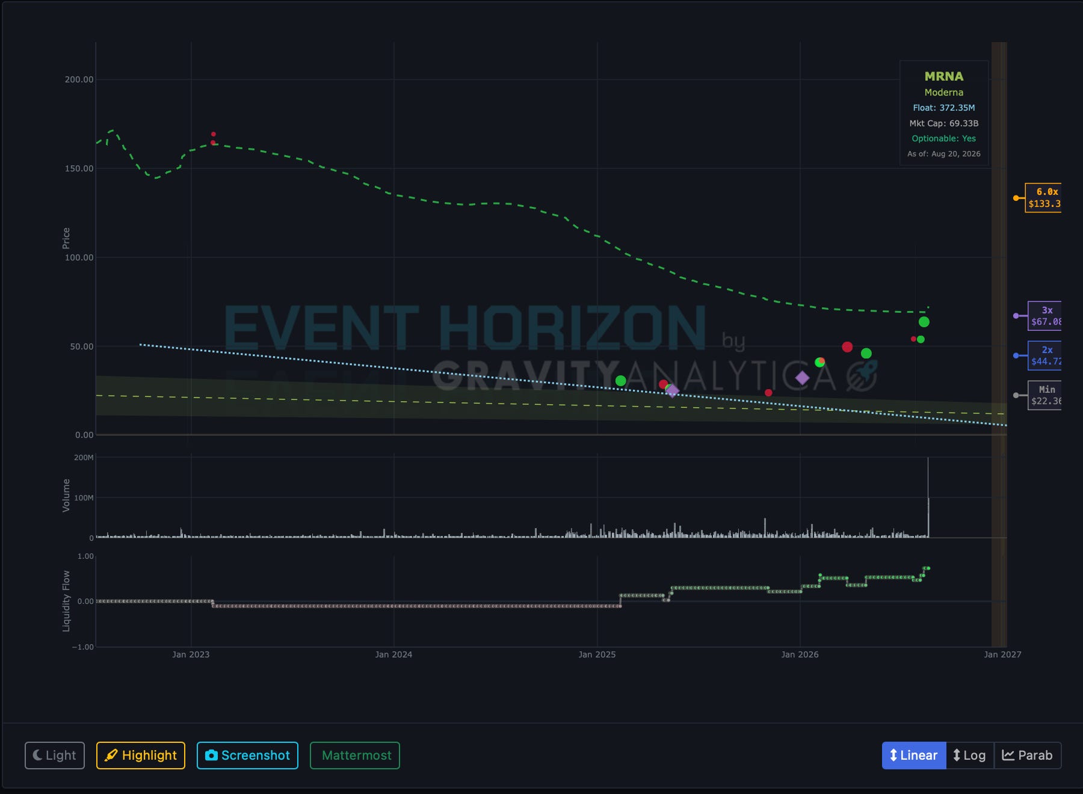Enable the Highlight tool
Screen dimensions: 1083x794
point(141,755)
